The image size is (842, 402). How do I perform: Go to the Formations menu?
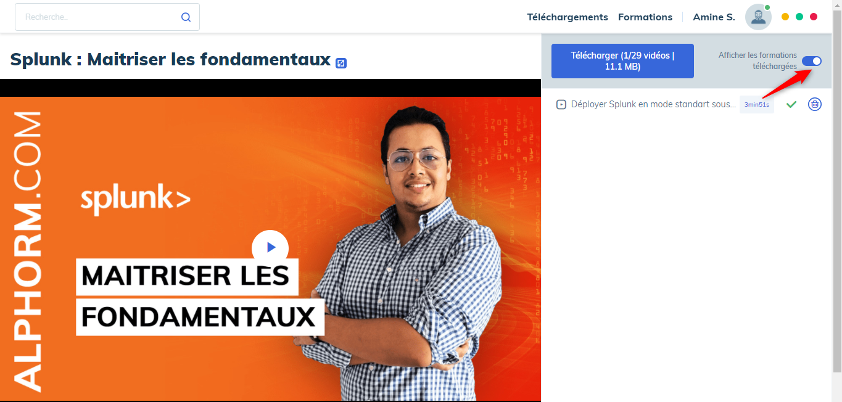(x=645, y=17)
